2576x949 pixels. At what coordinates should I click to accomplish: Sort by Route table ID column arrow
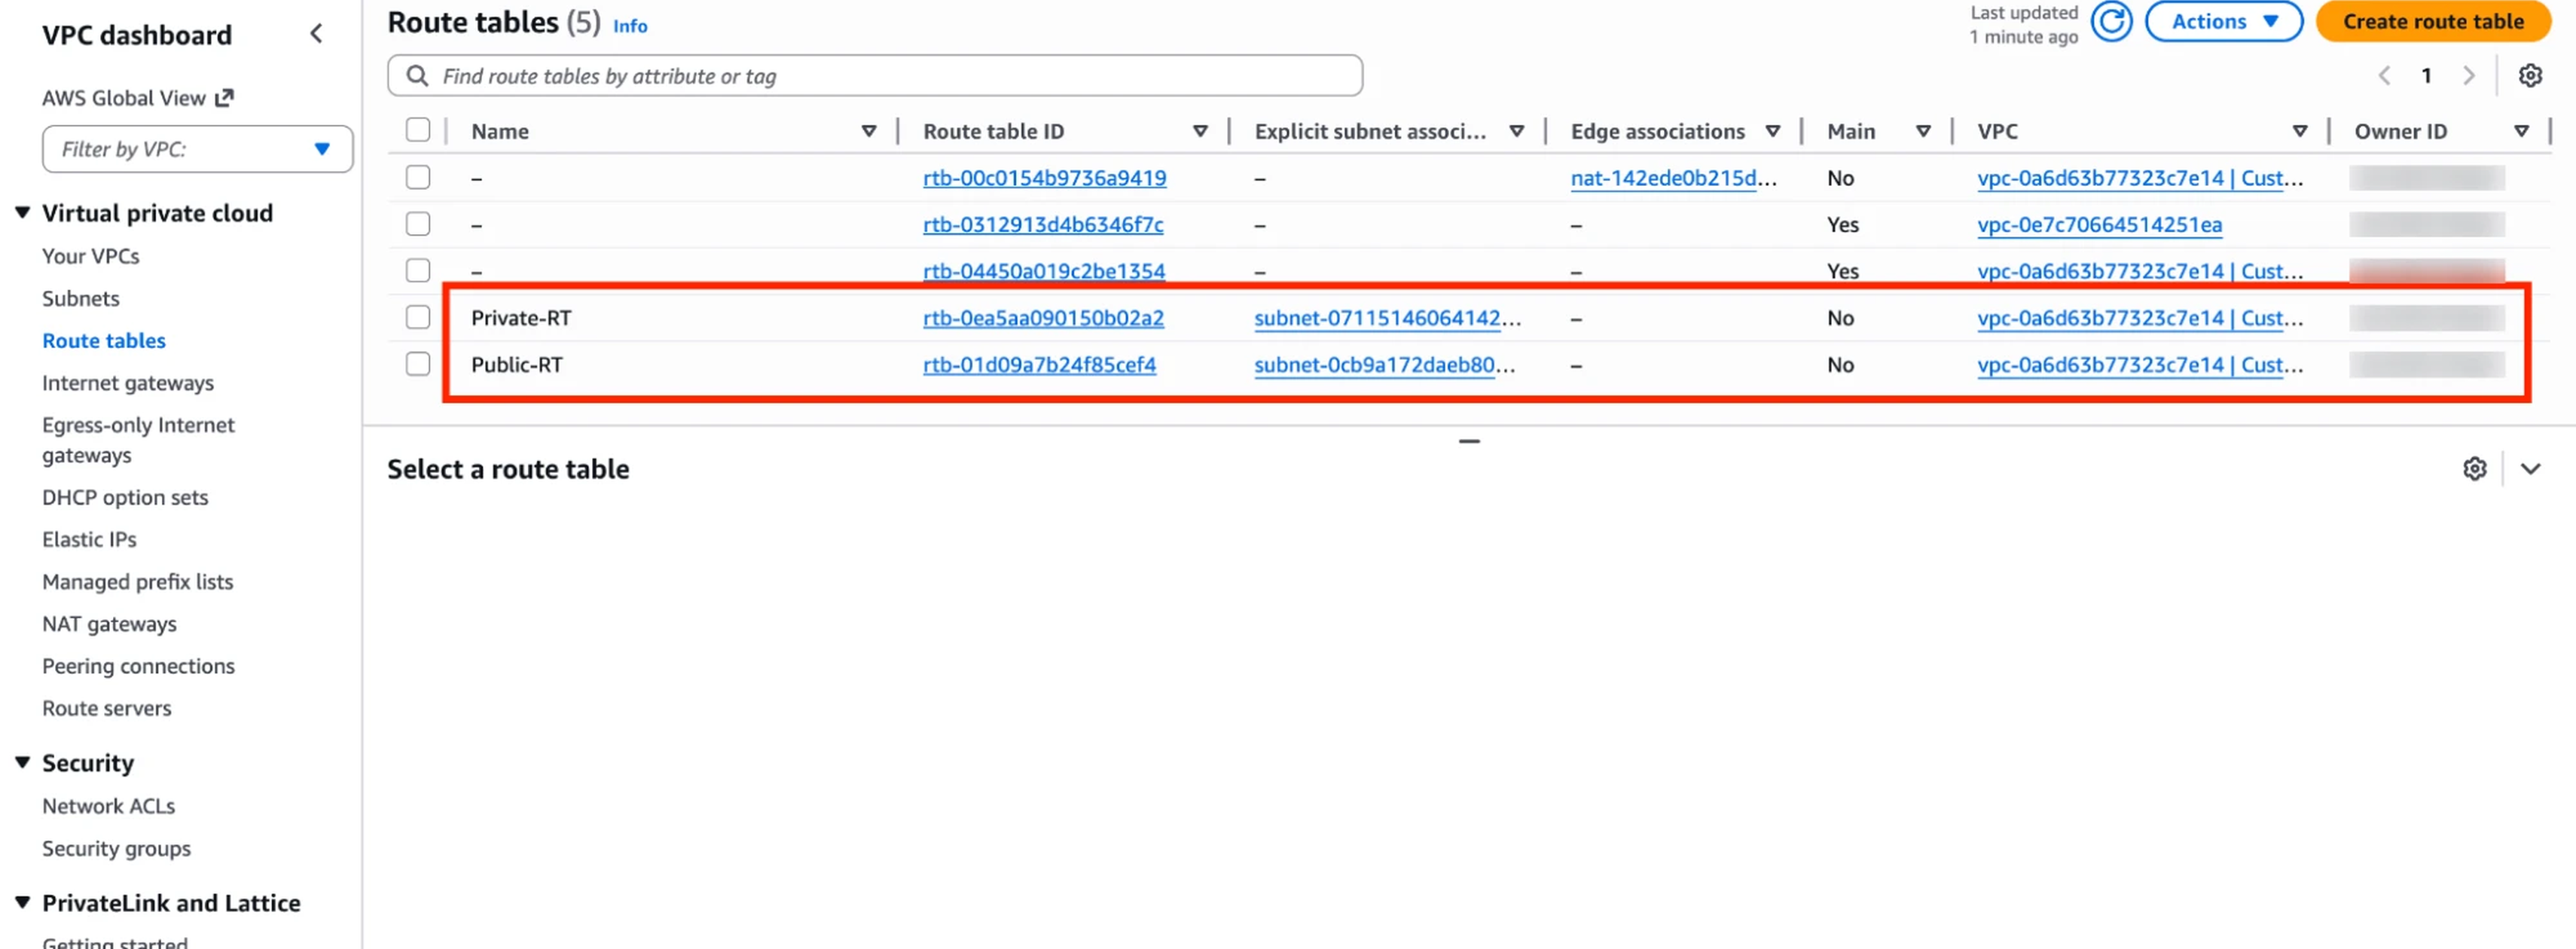(1200, 131)
